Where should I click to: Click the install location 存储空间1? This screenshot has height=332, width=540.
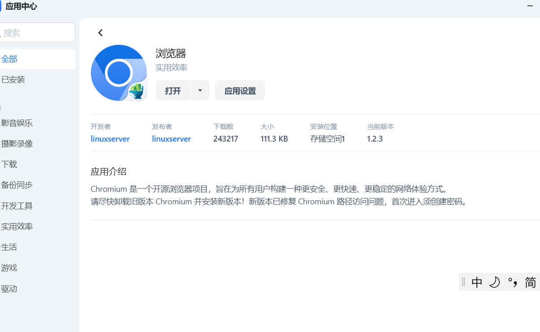[x=327, y=139]
